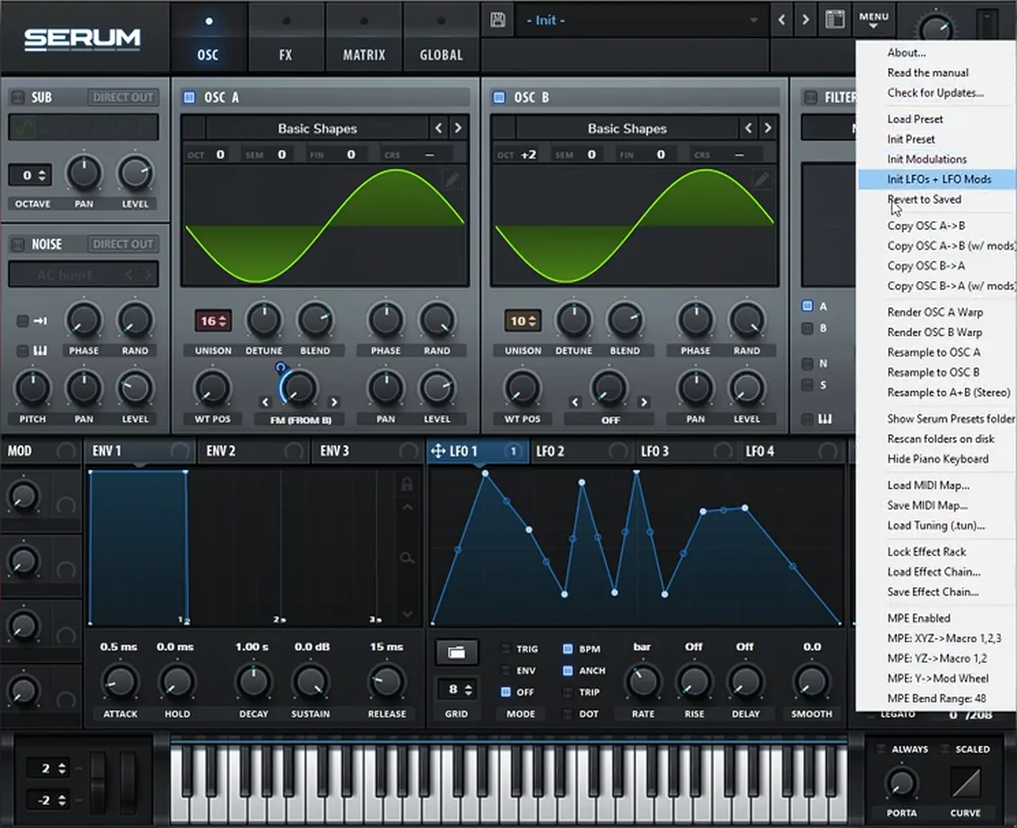Viewport: 1017px width, 828px height.
Task: Click the envelope zoom magnifier icon
Action: pos(407,559)
